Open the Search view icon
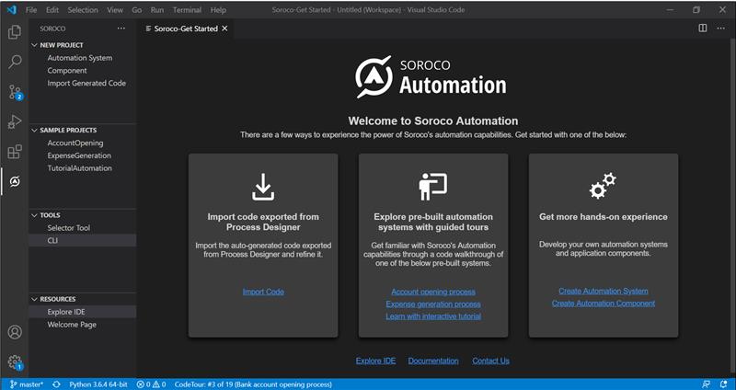 (x=15, y=62)
